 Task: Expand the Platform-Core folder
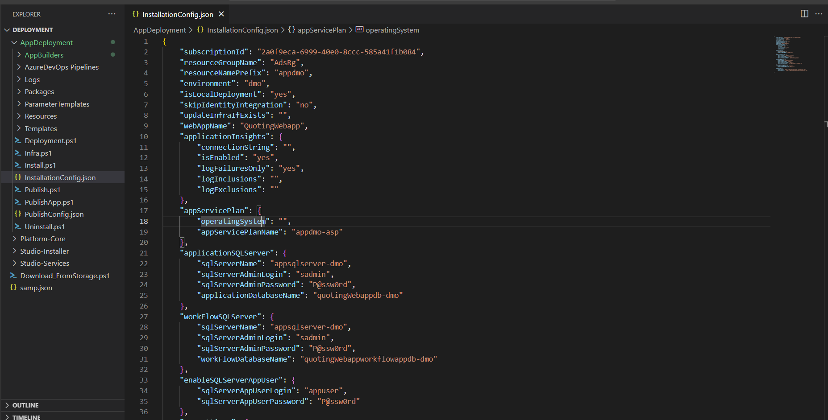[x=14, y=239]
